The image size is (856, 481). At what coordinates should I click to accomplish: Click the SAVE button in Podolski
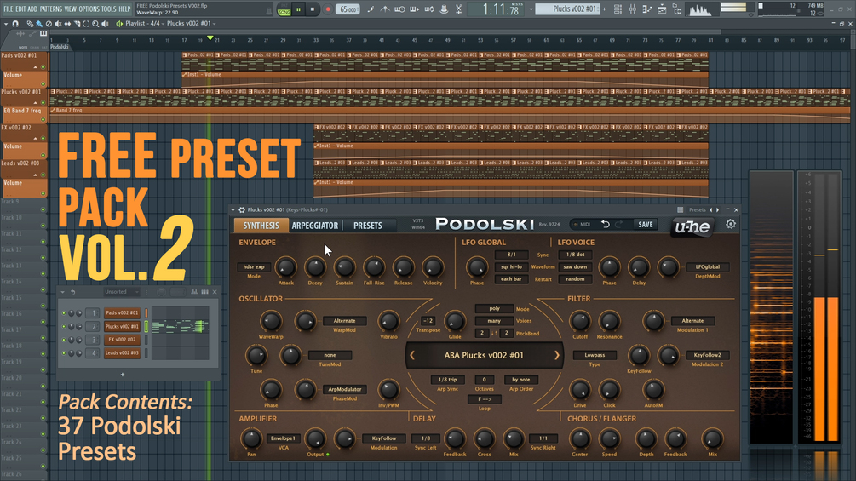tap(646, 224)
